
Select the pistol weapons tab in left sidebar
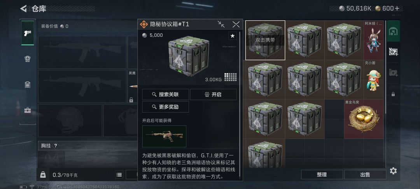click(x=28, y=33)
